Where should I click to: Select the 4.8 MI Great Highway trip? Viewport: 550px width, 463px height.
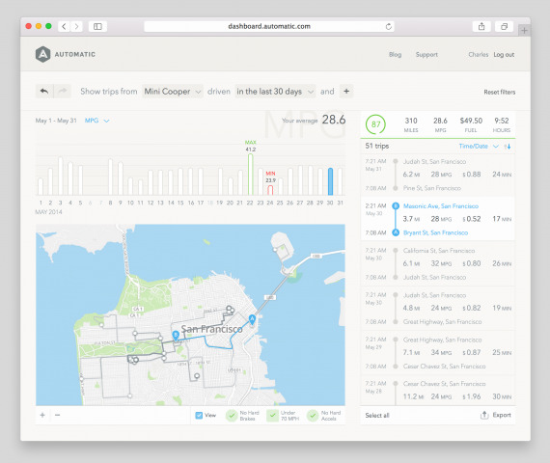click(438, 308)
